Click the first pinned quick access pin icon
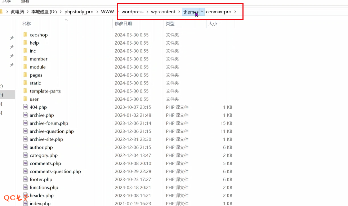 12,38
